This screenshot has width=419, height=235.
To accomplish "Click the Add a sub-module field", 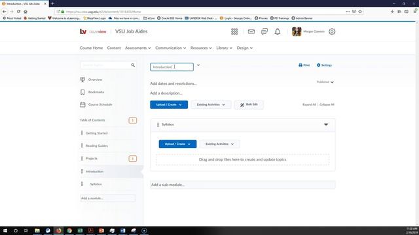I will (x=243, y=185).
